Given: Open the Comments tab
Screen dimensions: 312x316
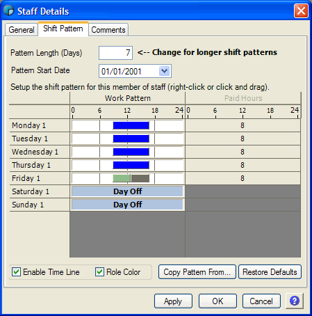Looking at the screenshot, I should coord(108,30).
